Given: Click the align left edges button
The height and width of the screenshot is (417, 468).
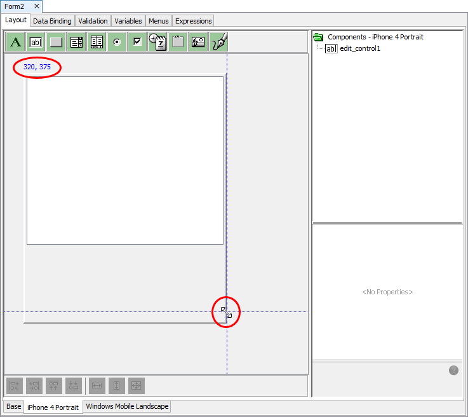Looking at the screenshot, I should click(x=15, y=386).
